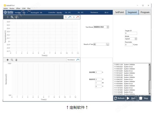Screen dimensions: 156x115
Task: Click the test time seconds (S) field
Action: [98, 86]
